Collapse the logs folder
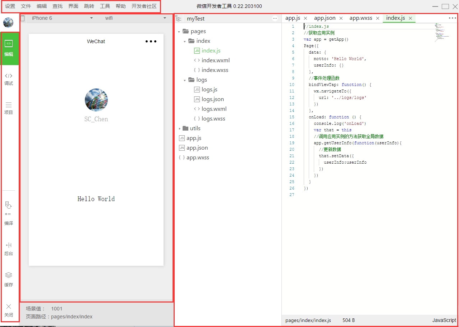Screen dimensions: 459x327 coord(185,80)
